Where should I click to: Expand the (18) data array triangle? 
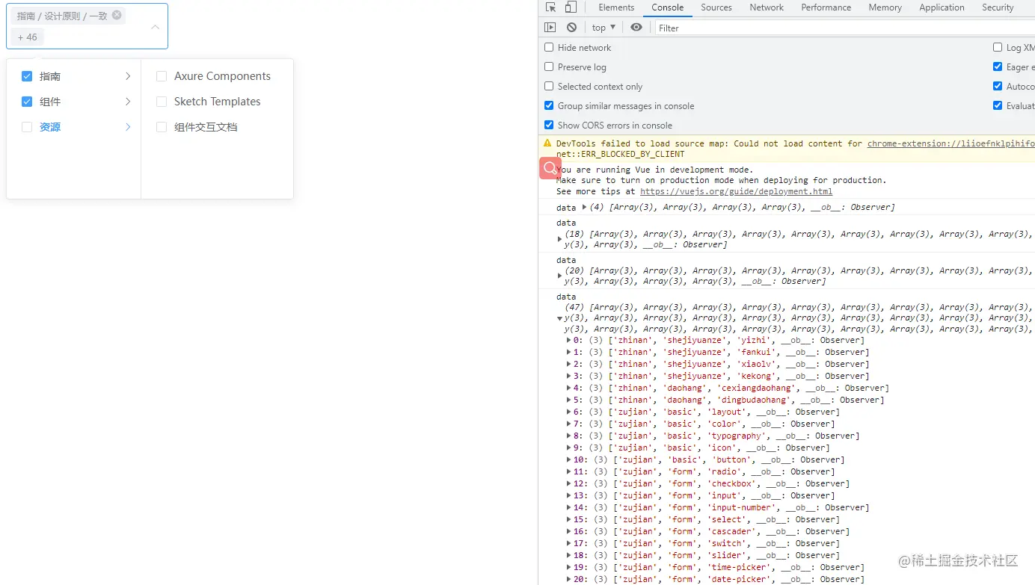click(559, 239)
